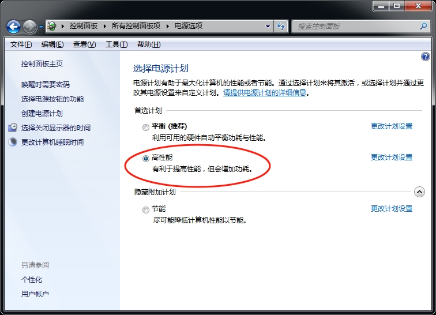Click the power options icon in address bar

click(52, 26)
